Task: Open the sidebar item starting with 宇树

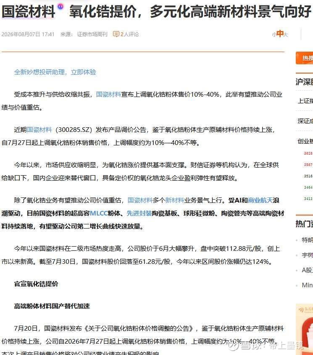Action: (307, 255)
